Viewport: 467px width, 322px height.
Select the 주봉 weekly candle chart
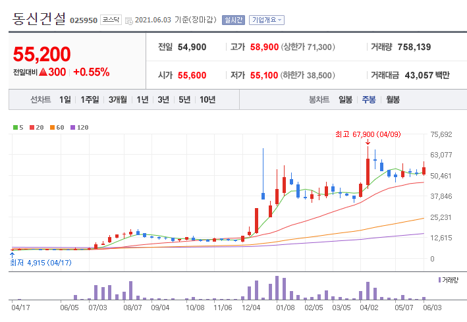click(x=369, y=99)
